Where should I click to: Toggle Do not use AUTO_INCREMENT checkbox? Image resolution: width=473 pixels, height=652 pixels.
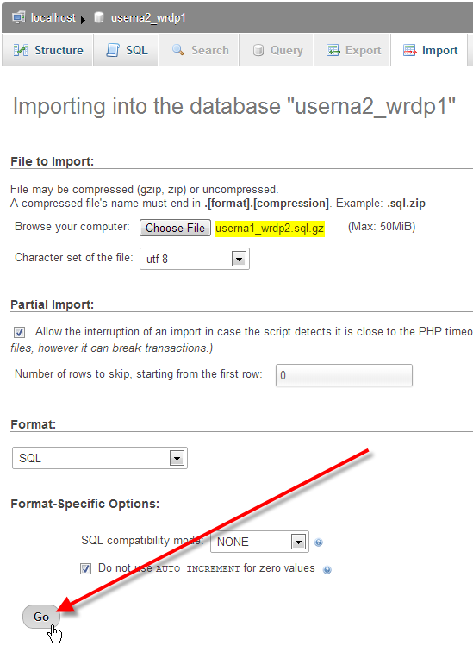pyautogui.click(x=85, y=568)
